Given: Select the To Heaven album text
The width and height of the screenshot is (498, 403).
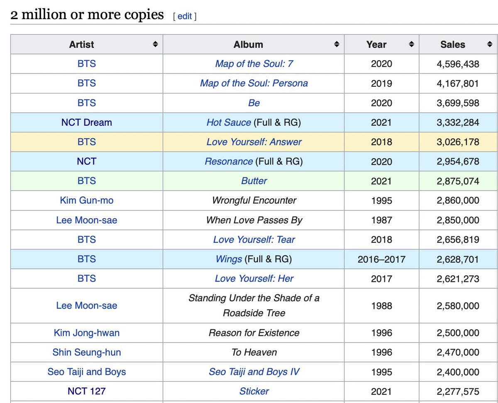Looking at the screenshot, I should [x=254, y=352].
